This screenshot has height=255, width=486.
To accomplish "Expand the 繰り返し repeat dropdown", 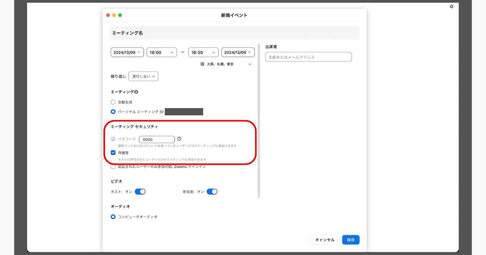I will 143,76.
